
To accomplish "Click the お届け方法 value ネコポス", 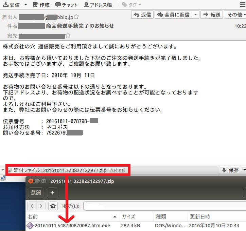I will (57, 127).
